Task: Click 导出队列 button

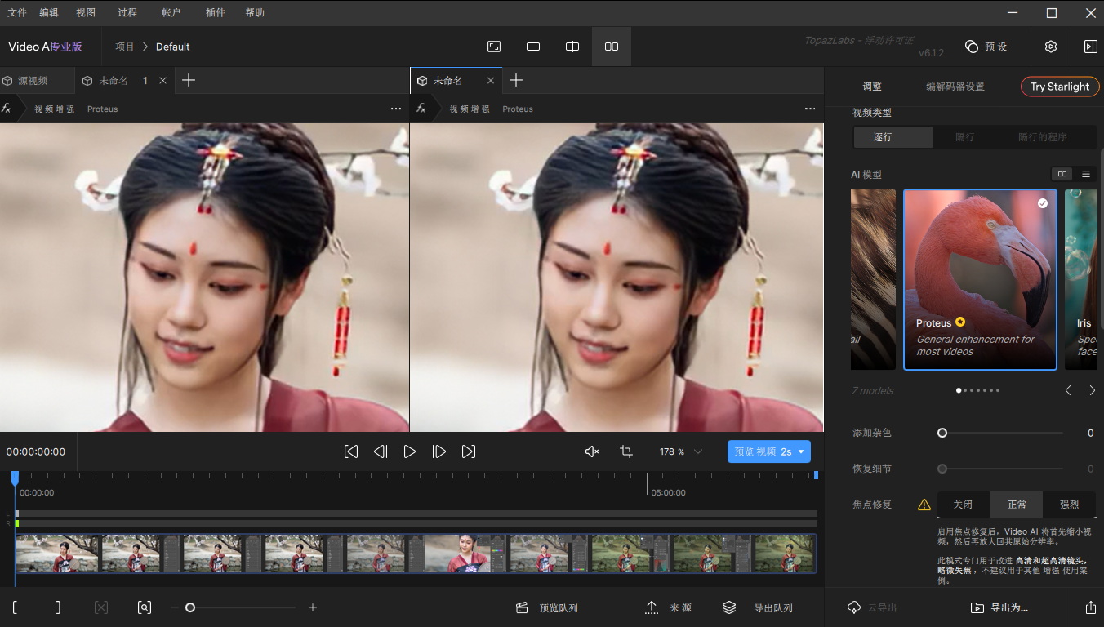Action: [757, 608]
